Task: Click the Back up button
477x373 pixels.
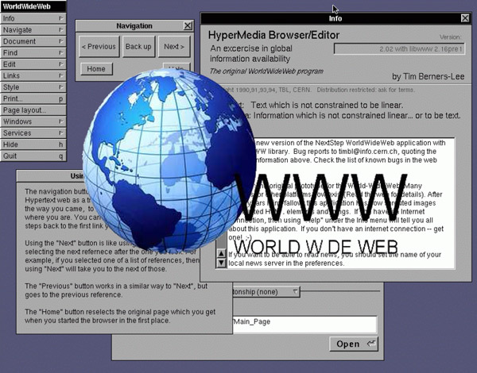Action: 138,47
